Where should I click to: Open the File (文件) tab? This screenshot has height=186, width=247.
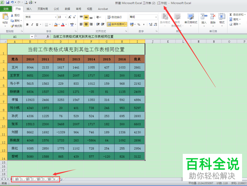[6, 9]
